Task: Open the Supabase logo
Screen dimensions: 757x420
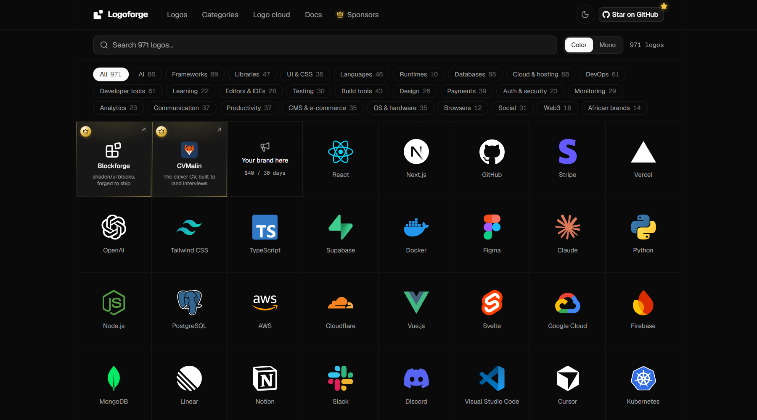Action: click(x=341, y=235)
